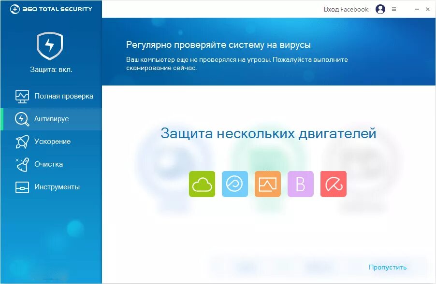Click the magnifier icon beside Антивирус
The image size is (436, 284).
[x=22, y=119]
